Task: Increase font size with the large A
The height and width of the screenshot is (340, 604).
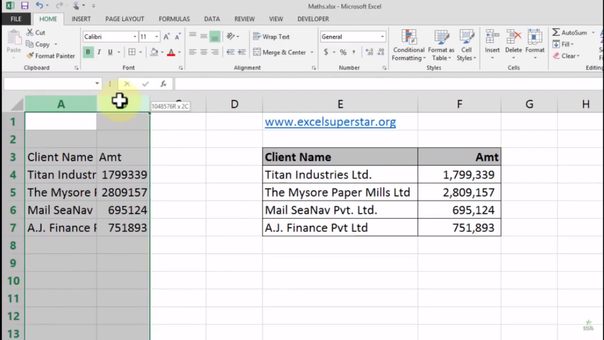Action: [x=167, y=36]
